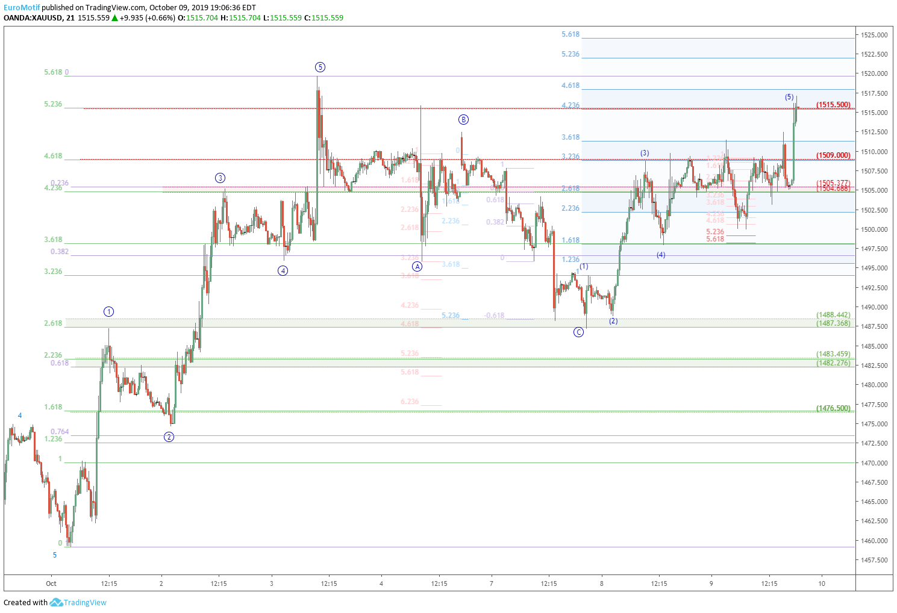Select circled C corrective wave marker
Image resolution: width=897 pixels, height=613 pixels.
[578, 332]
